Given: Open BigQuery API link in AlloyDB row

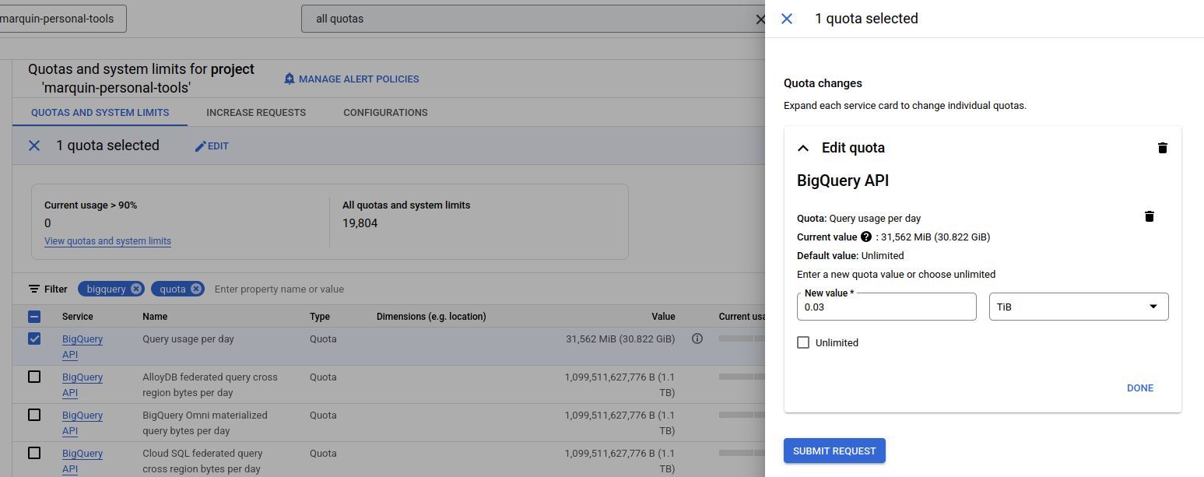Looking at the screenshot, I should coord(82,384).
